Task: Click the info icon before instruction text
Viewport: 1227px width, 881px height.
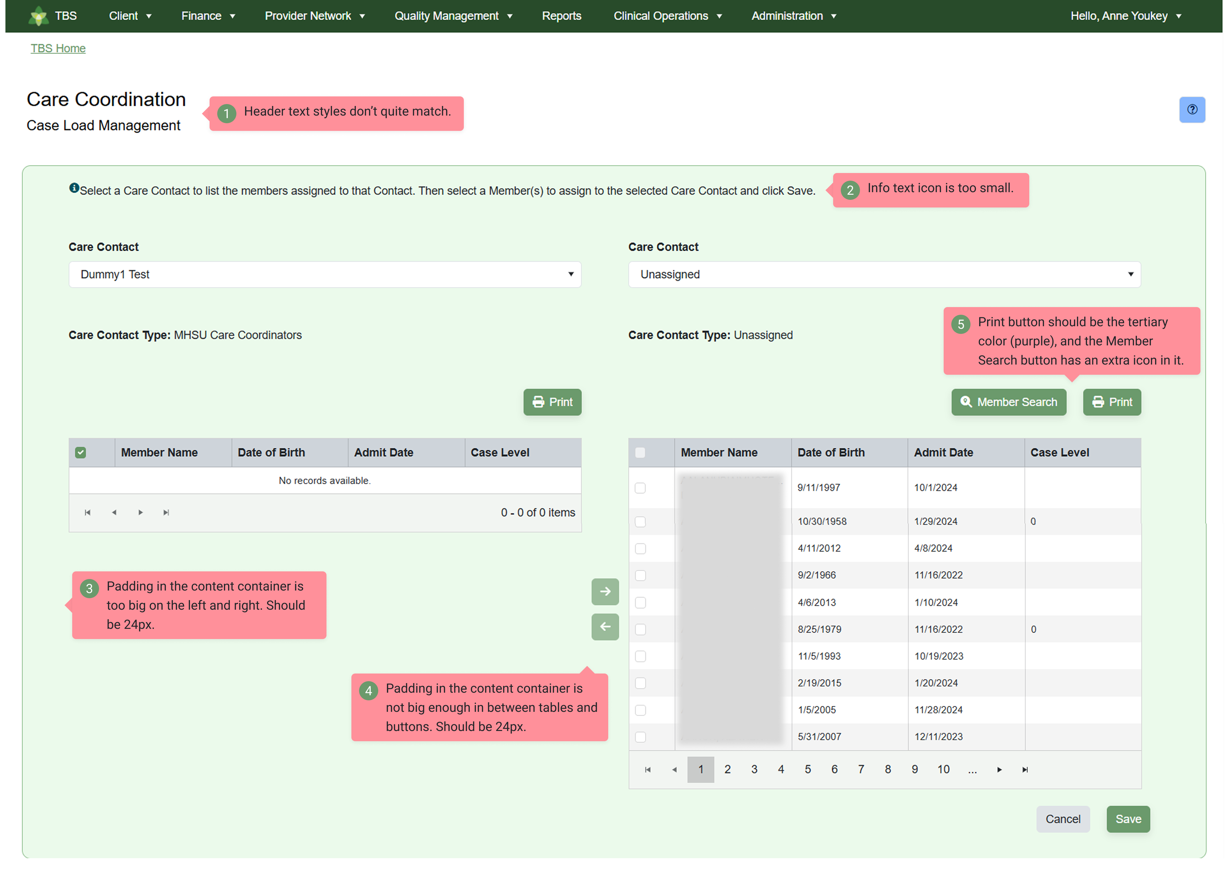Action: 74,188
